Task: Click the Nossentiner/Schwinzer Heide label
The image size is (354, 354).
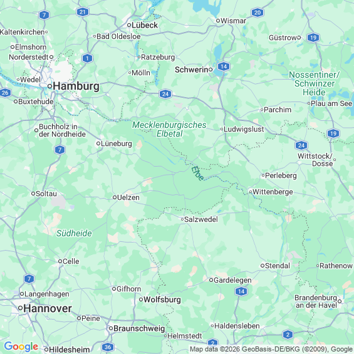Action: click(x=314, y=83)
